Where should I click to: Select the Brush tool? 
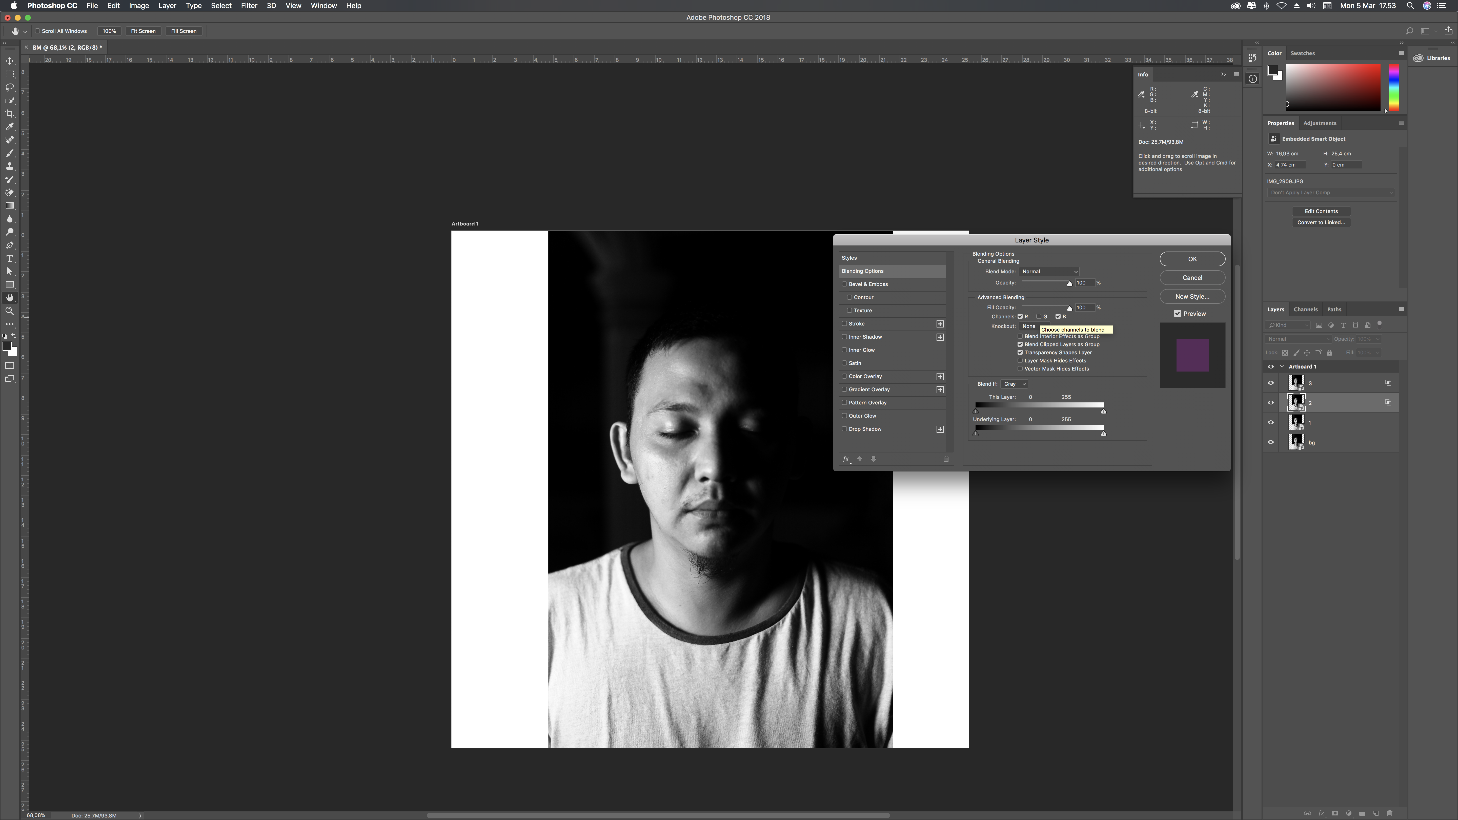[x=10, y=153]
